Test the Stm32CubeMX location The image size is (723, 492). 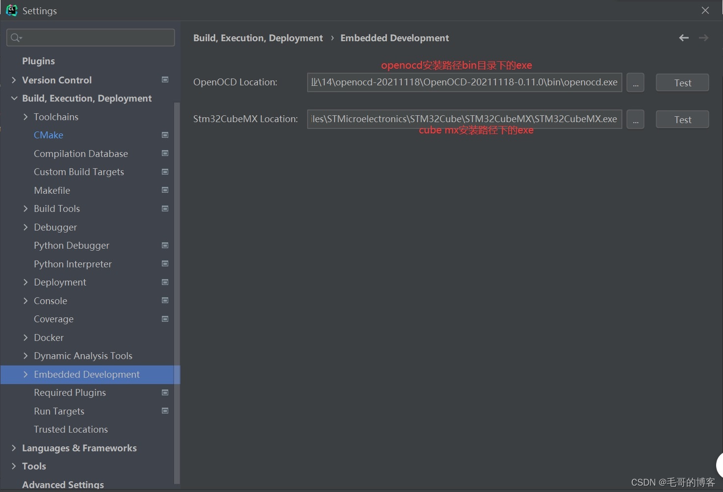[x=682, y=119]
